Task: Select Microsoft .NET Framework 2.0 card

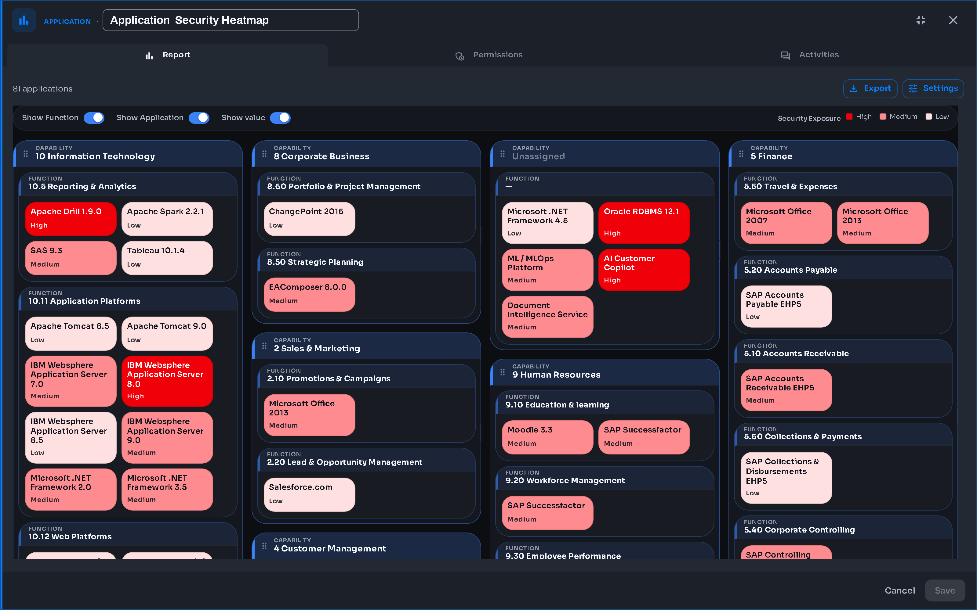Action: tap(71, 489)
